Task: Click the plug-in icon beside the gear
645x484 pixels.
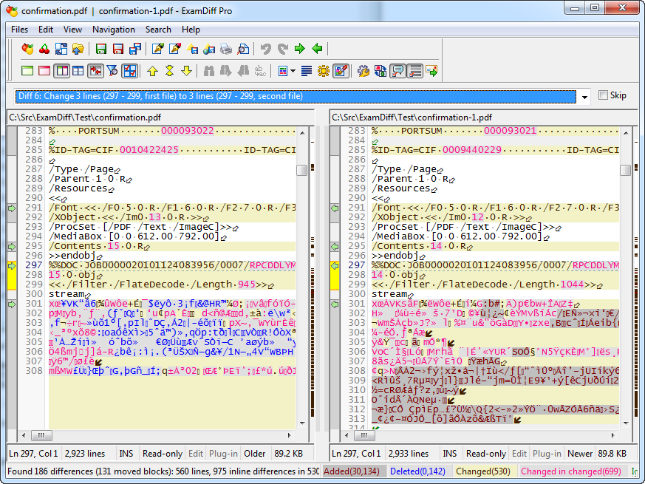Action: click(x=380, y=71)
